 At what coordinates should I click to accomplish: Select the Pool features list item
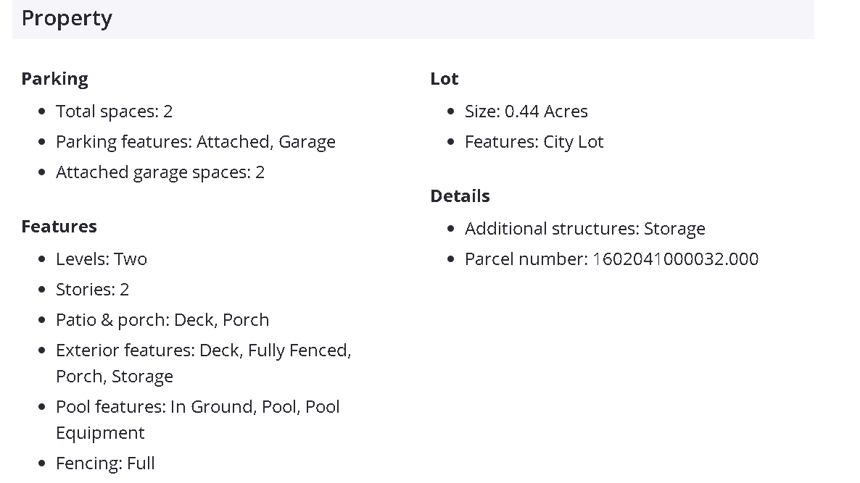[x=197, y=408]
